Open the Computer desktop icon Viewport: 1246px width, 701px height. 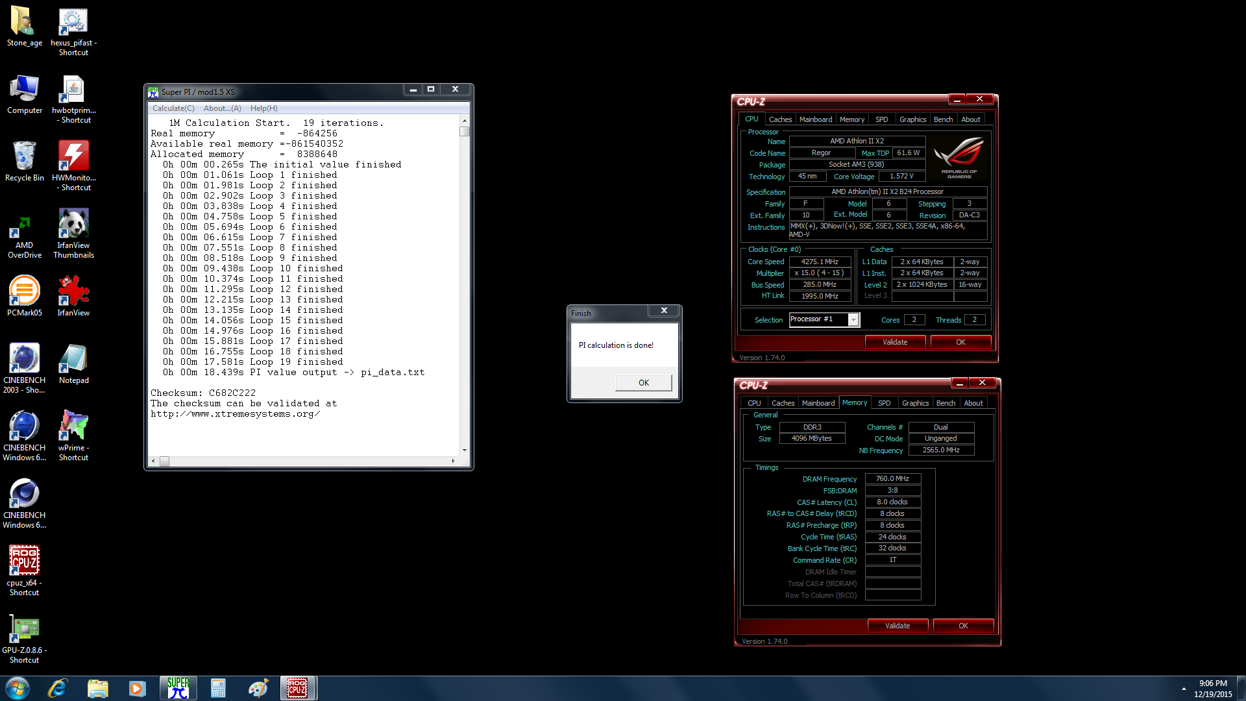tap(24, 95)
